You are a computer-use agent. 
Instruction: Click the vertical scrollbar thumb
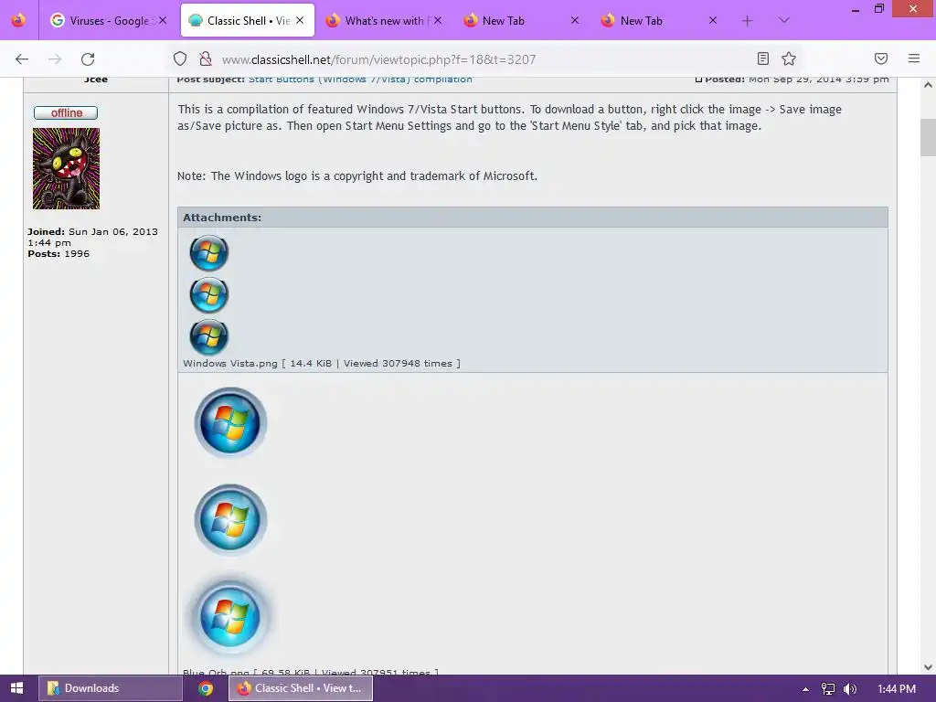tap(928, 137)
